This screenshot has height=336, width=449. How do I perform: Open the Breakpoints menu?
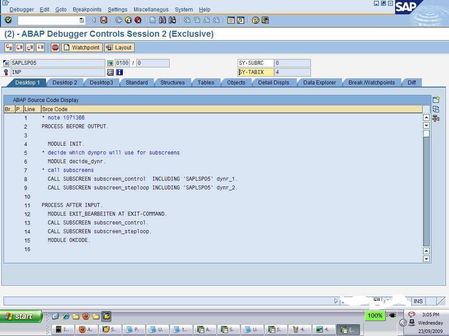pos(87,9)
